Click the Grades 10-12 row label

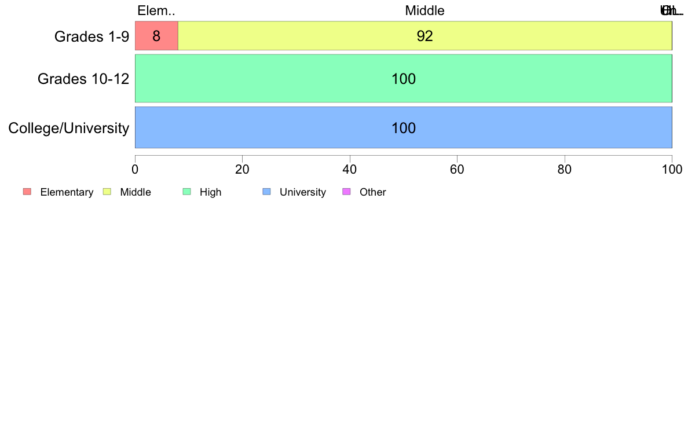pos(83,79)
